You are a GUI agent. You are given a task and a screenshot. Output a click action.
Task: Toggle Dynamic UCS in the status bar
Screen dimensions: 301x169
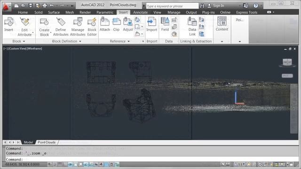tap(91, 164)
